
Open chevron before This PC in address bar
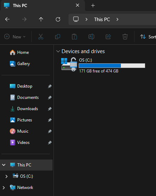[x=86, y=19]
